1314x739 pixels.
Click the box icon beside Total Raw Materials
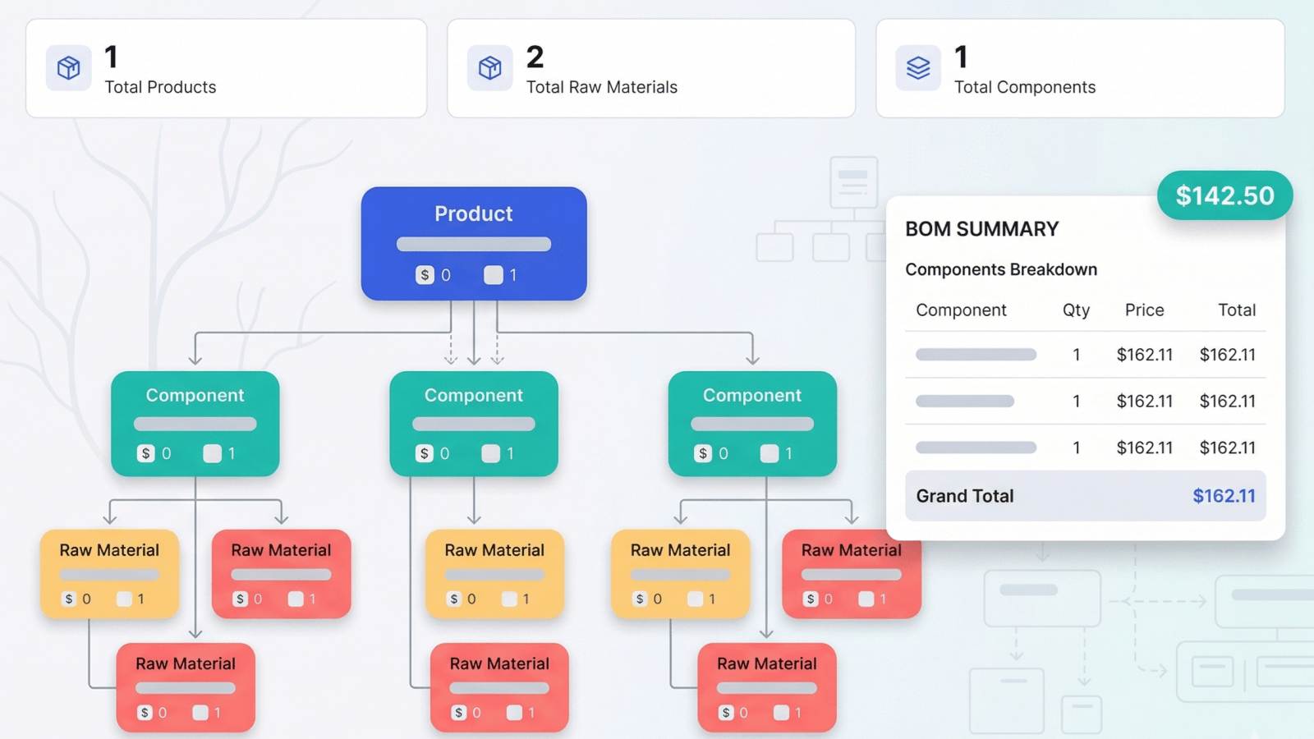(489, 67)
